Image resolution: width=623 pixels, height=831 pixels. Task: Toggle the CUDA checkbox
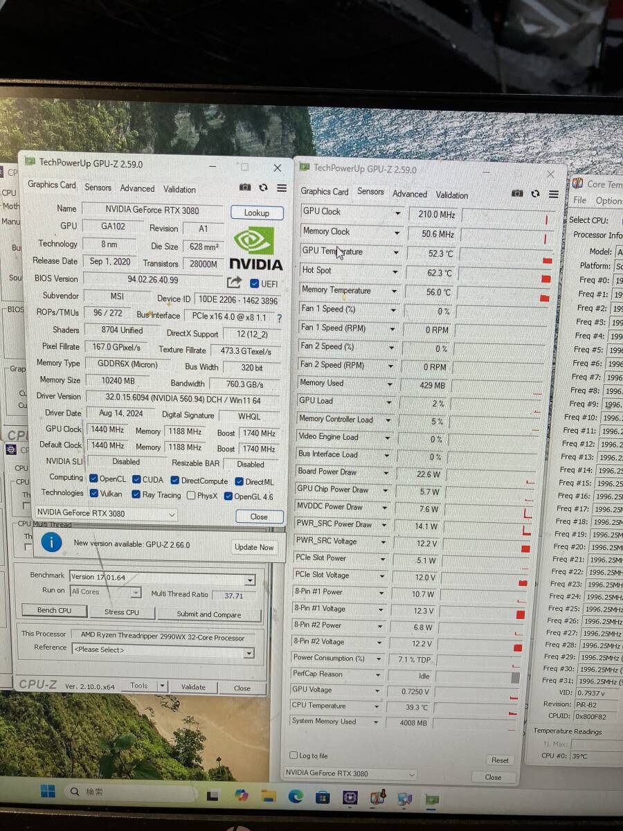(137, 479)
